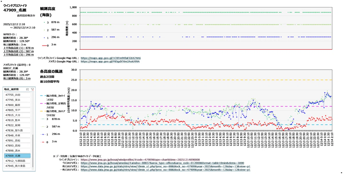Viewport: 343px width, 175px height.
Task: Select station 47819_熊本 in slicer
Action: (17, 120)
